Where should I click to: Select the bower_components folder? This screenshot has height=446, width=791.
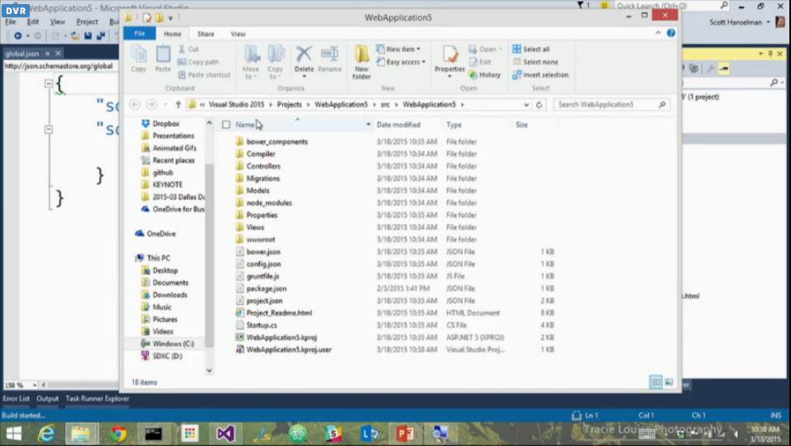[x=277, y=142]
